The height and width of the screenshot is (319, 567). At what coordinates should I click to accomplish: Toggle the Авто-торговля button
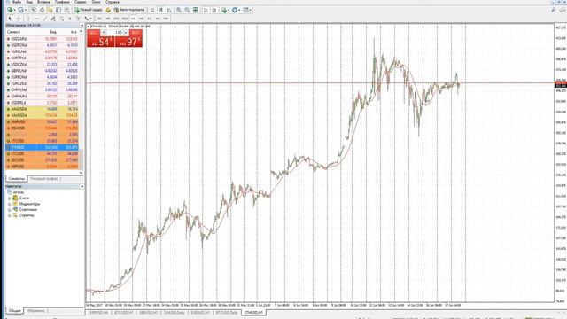coord(129,10)
